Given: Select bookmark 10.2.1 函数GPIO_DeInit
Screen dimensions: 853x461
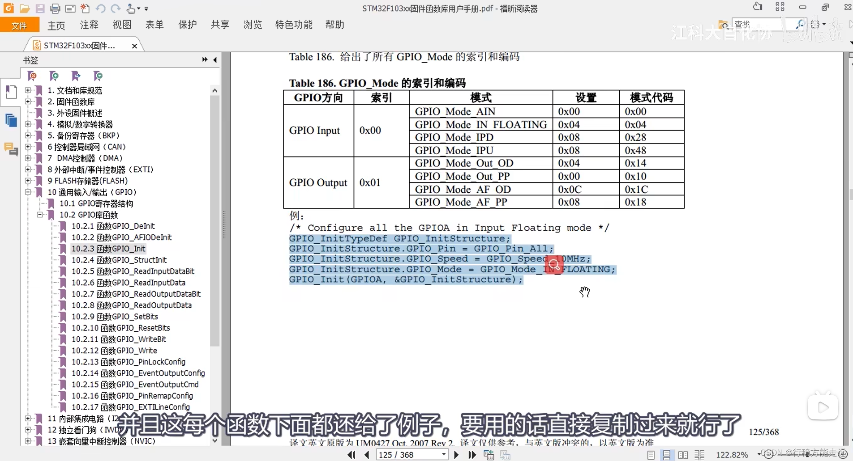Looking at the screenshot, I should coord(113,226).
